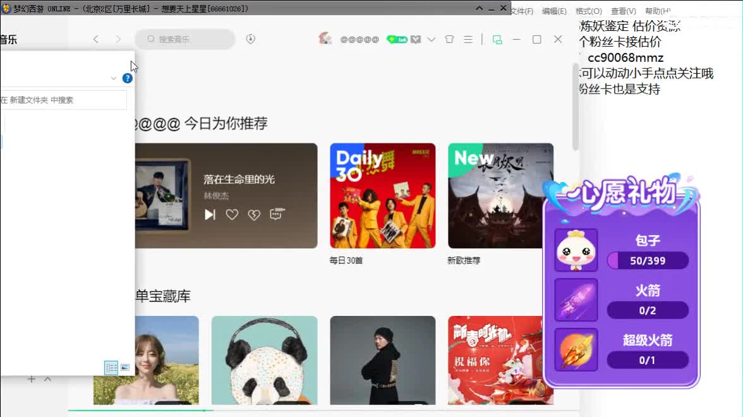Click the blue help question mark button

pos(127,78)
